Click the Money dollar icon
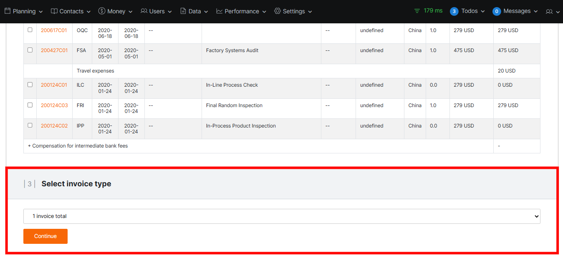This screenshot has width=563, height=263. 102,11
